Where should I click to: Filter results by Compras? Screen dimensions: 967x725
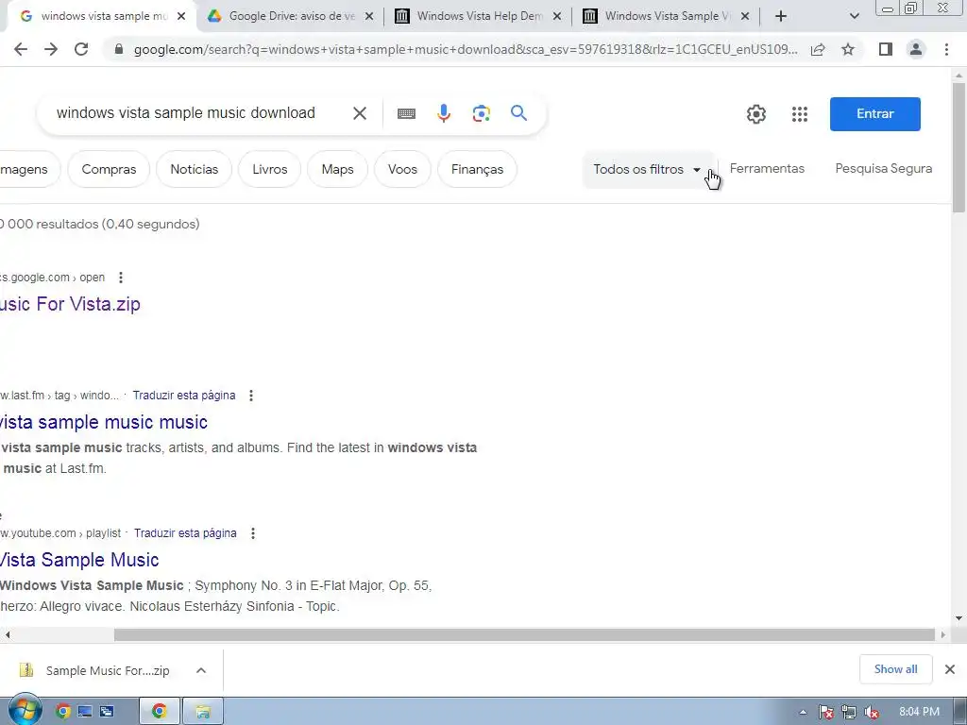coord(109,169)
